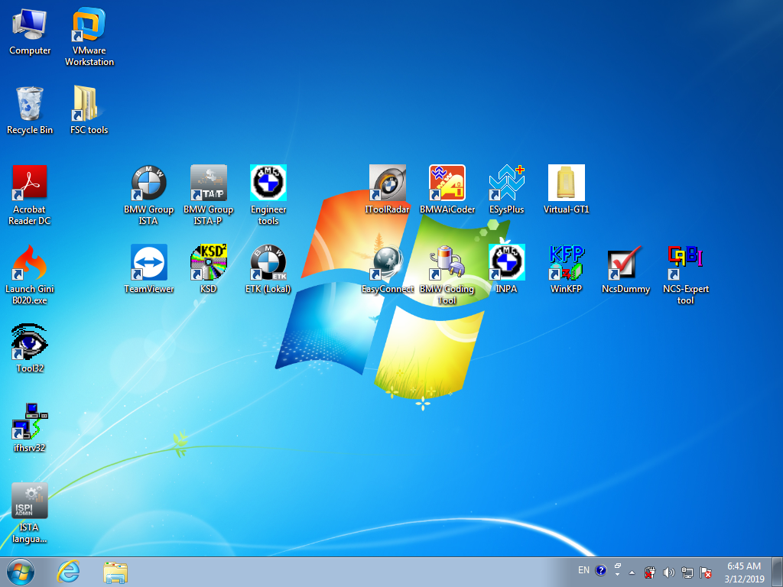
Task: Click the IToolRadar desktop icon
Action: (388, 184)
